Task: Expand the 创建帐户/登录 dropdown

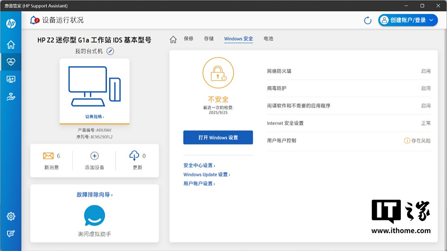Action: 408,20
